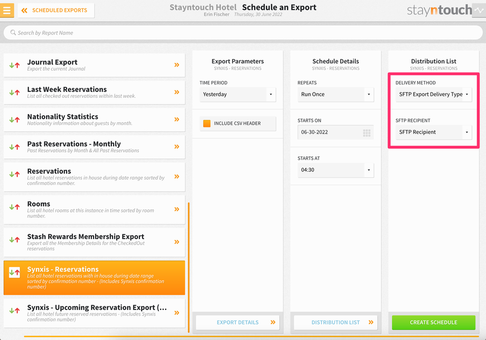The height and width of the screenshot is (340, 486).
Task: Click the Distribution List button
Action: [335, 323]
